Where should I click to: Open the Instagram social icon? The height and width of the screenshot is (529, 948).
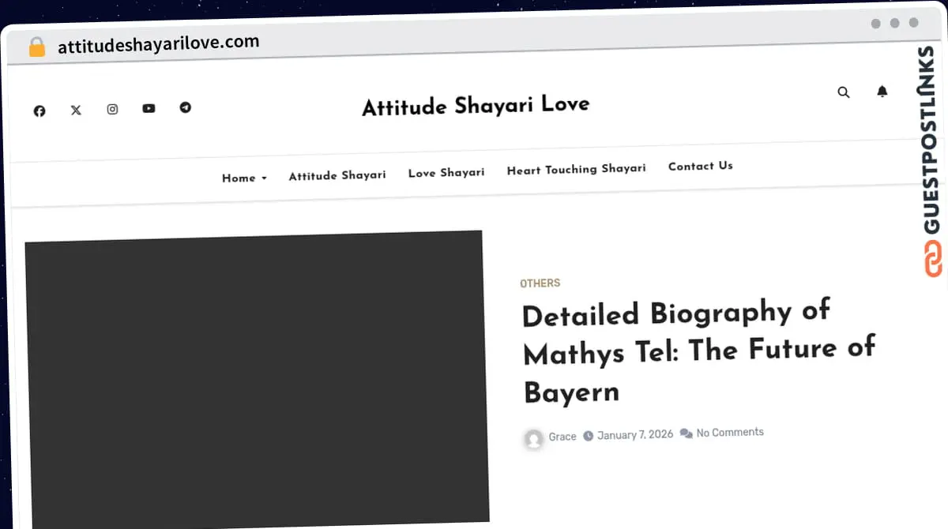click(112, 109)
